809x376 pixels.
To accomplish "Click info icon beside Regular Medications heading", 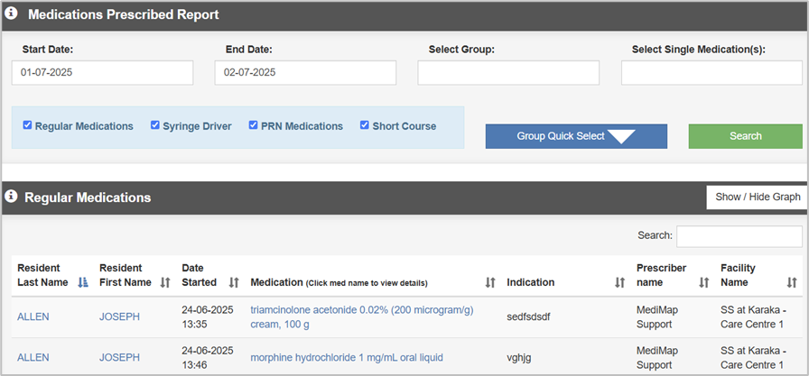I will point(12,197).
